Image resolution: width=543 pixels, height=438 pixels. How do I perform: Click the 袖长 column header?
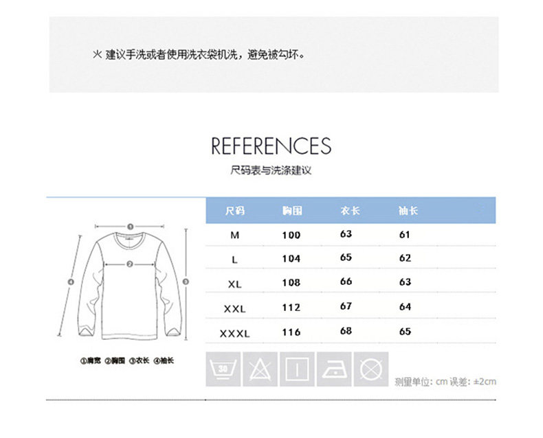coord(408,210)
